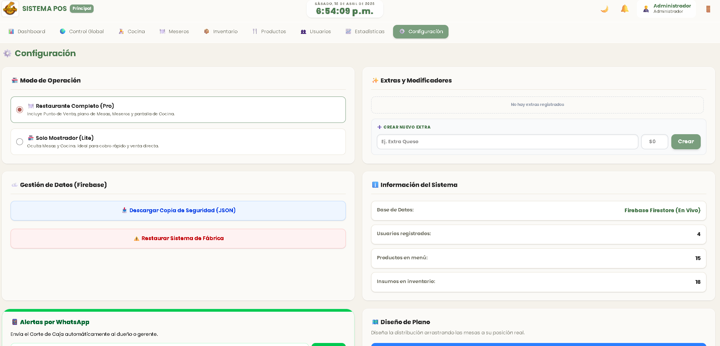Click the Administrador user avatar icon

coord(646,9)
